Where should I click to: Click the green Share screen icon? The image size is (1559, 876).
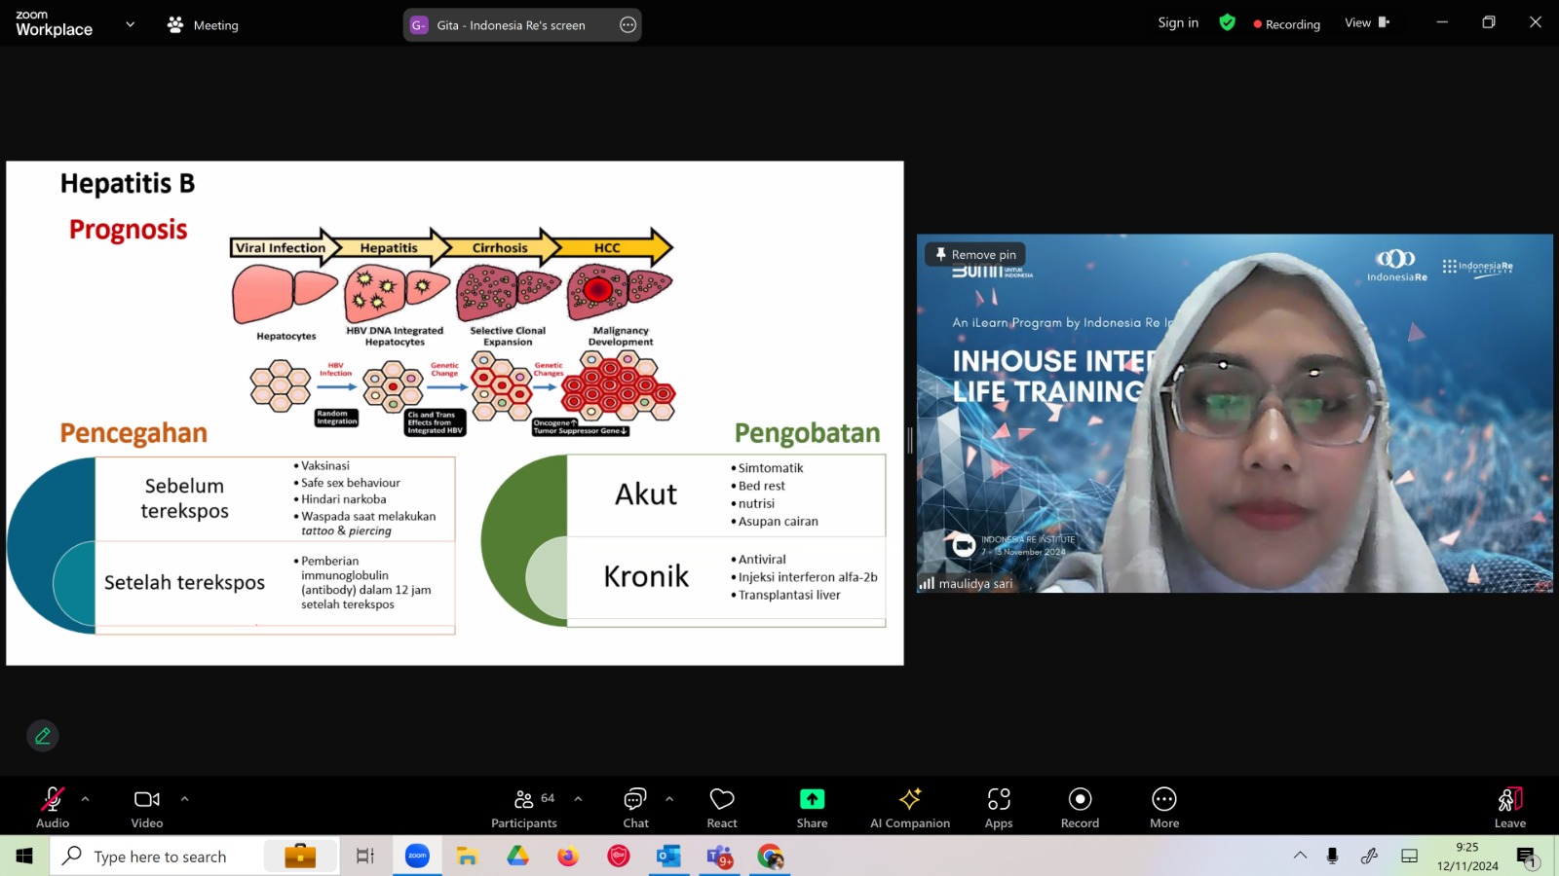(812, 799)
